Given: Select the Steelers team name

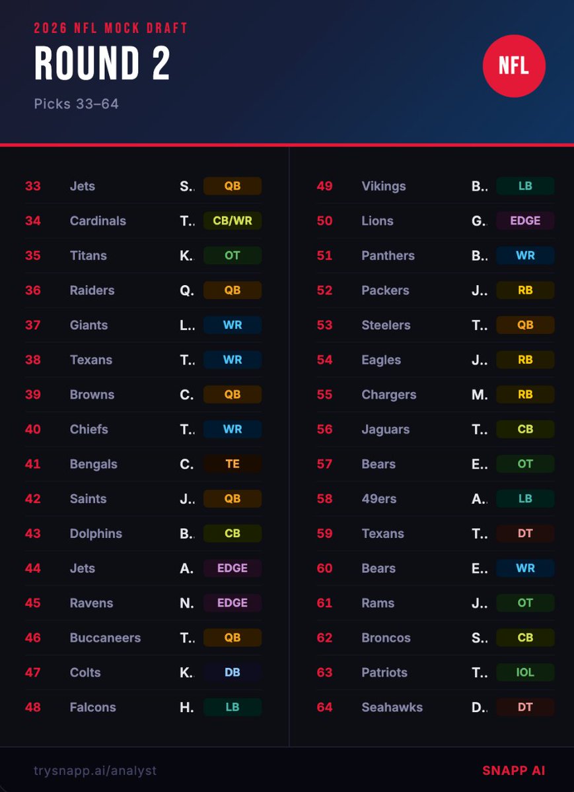Looking at the screenshot, I should click(386, 325).
